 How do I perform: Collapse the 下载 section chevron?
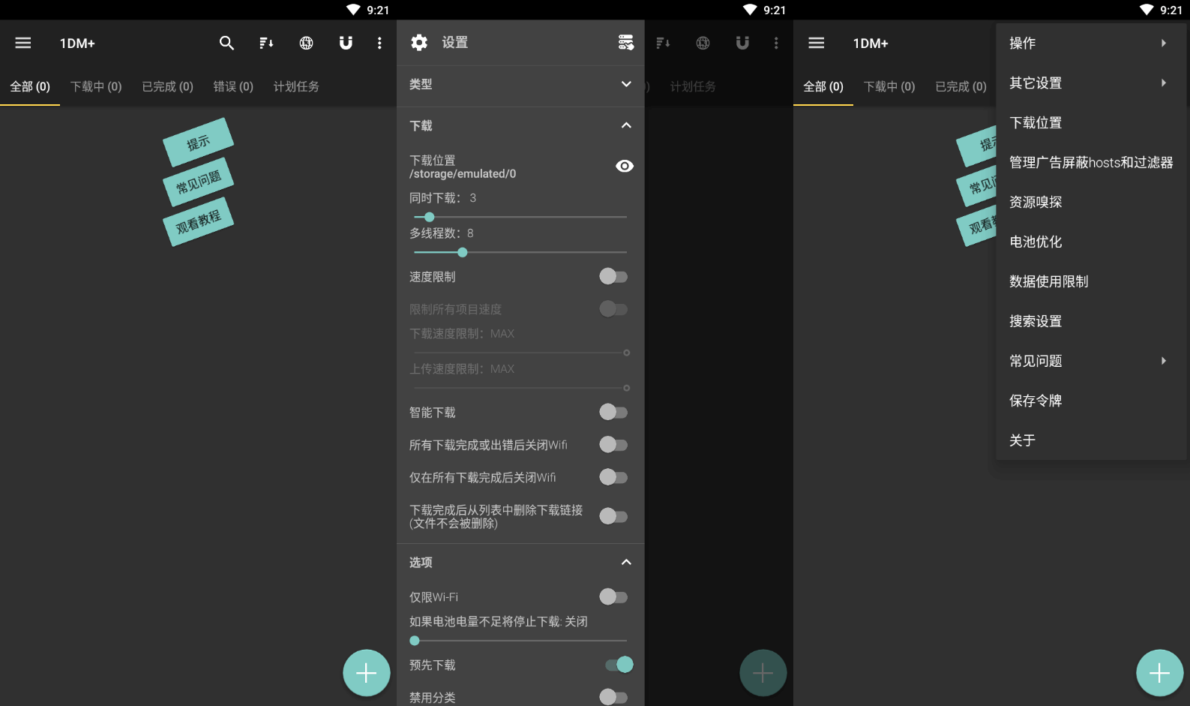coord(626,125)
